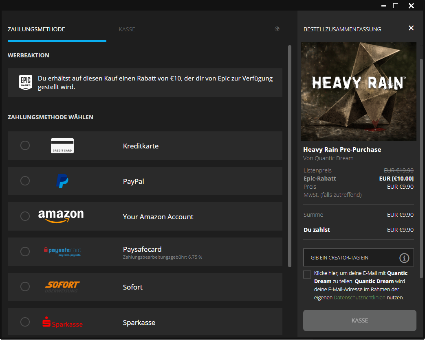
Task: Click the PayPal logo icon
Action: tap(62, 181)
